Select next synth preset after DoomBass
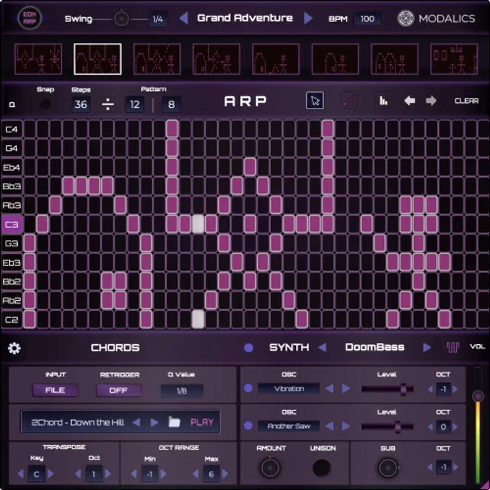Screen dimensions: 490x490 tap(426, 347)
